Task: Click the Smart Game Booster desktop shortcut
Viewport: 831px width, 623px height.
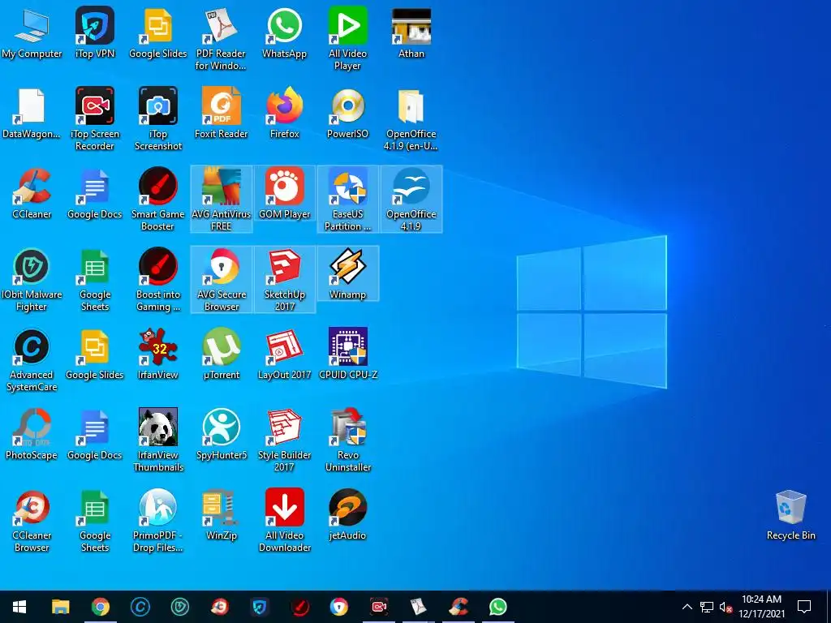Action: click(x=158, y=200)
